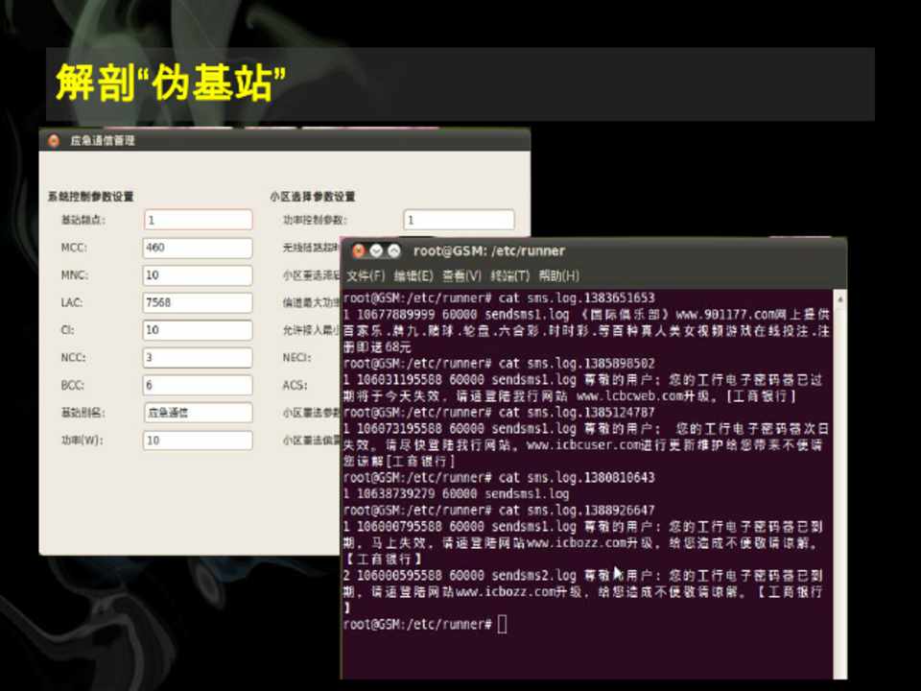This screenshot has width=921, height=691.
Task: Open the 编辑(E) terminal menu
Action: point(413,276)
